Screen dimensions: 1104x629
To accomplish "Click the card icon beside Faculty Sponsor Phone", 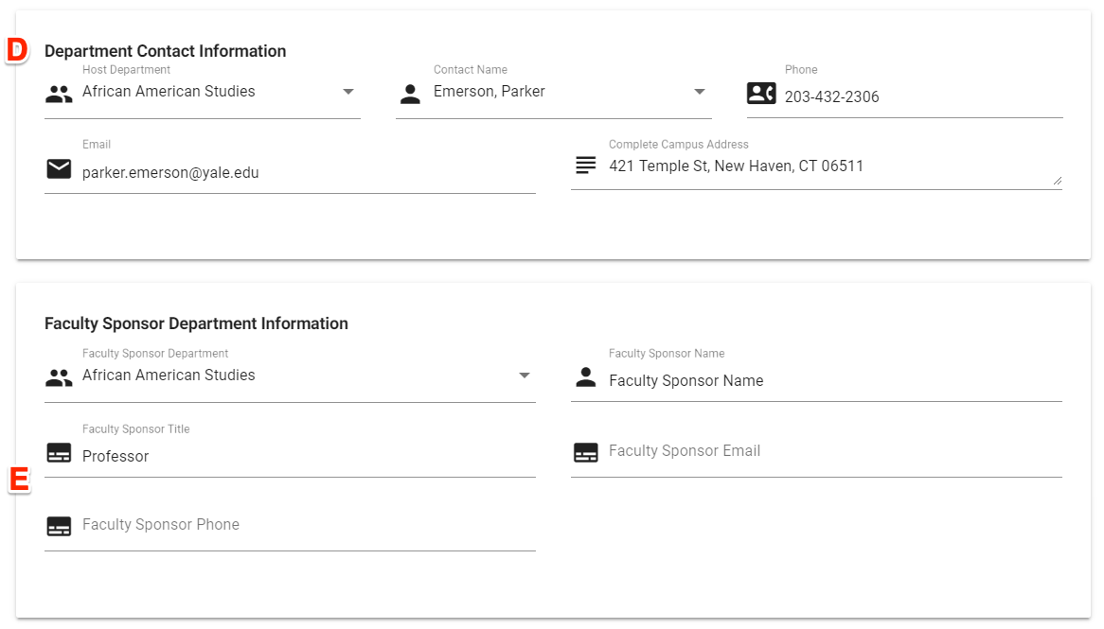I will pyautogui.click(x=59, y=527).
